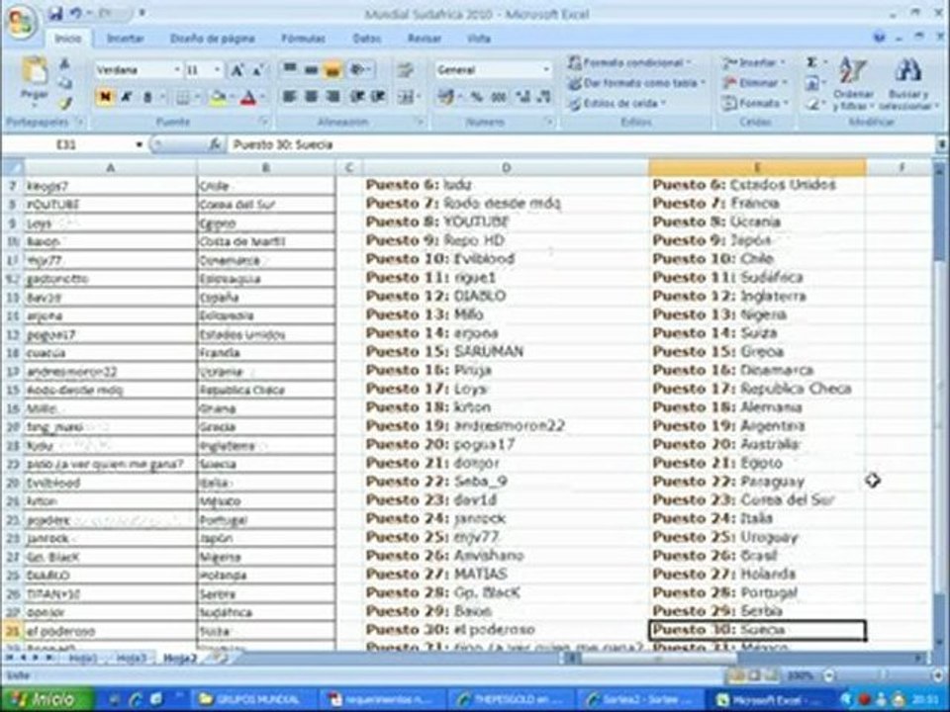Copy format with paintbrush icon
This screenshot has height=712, width=950.
click(x=65, y=104)
